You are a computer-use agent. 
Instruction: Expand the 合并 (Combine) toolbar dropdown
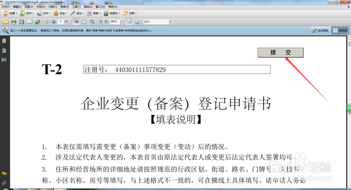tap(33, 13)
